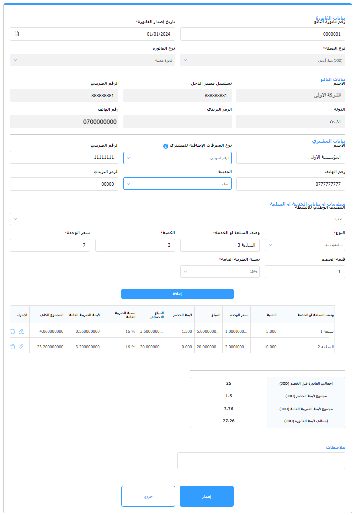Image resolution: width=354 pixels, height=515 pixels.
Task: Click quantity cell 10.000
Action: (270, 347)
